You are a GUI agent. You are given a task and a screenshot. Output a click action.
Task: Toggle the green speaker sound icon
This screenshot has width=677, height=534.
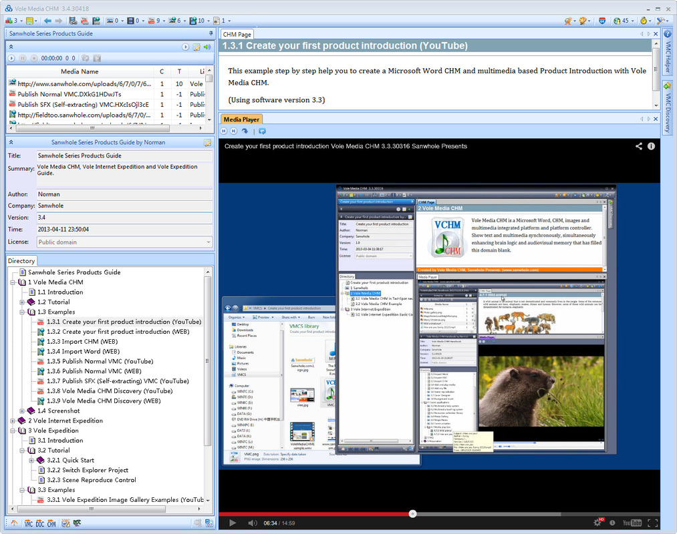tap(207, 47)
